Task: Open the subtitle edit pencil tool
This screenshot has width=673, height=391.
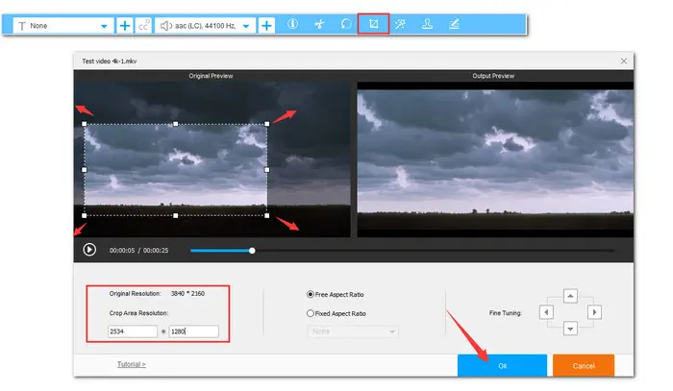Action: pos(454,24)
